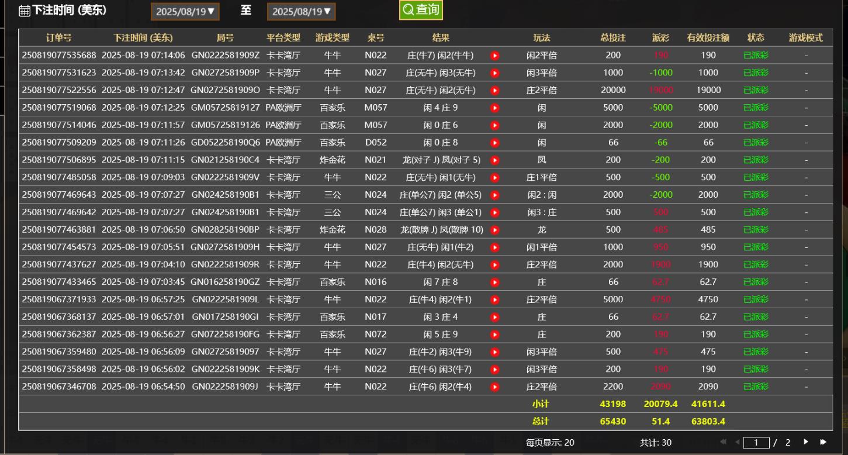
Task: Play replay for round GD052258190Q6
Action: coord(495,143)
